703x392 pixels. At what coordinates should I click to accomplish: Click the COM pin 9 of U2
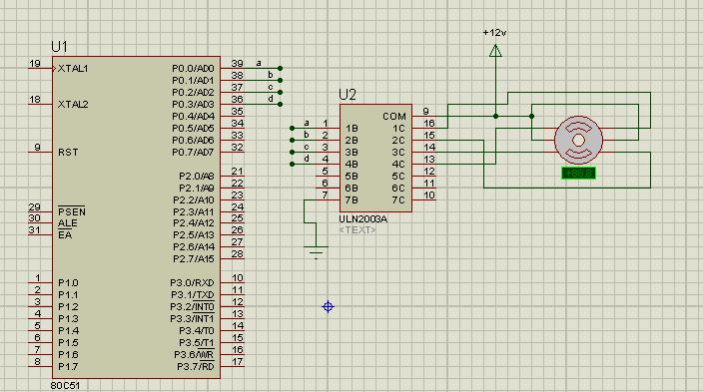coord(423,116)
